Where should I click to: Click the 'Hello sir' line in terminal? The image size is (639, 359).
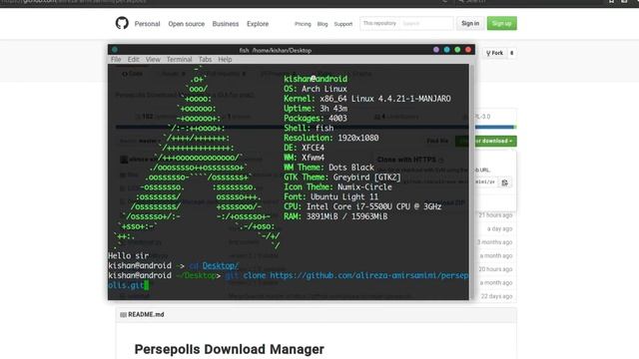(129, 256)
